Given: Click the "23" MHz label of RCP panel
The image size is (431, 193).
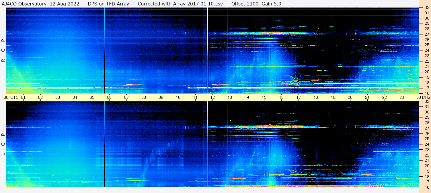Looking at the screenshot, I should (427, 56).
